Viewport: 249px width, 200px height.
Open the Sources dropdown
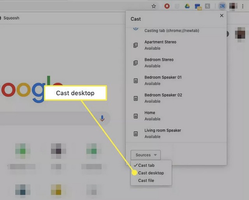146,155
